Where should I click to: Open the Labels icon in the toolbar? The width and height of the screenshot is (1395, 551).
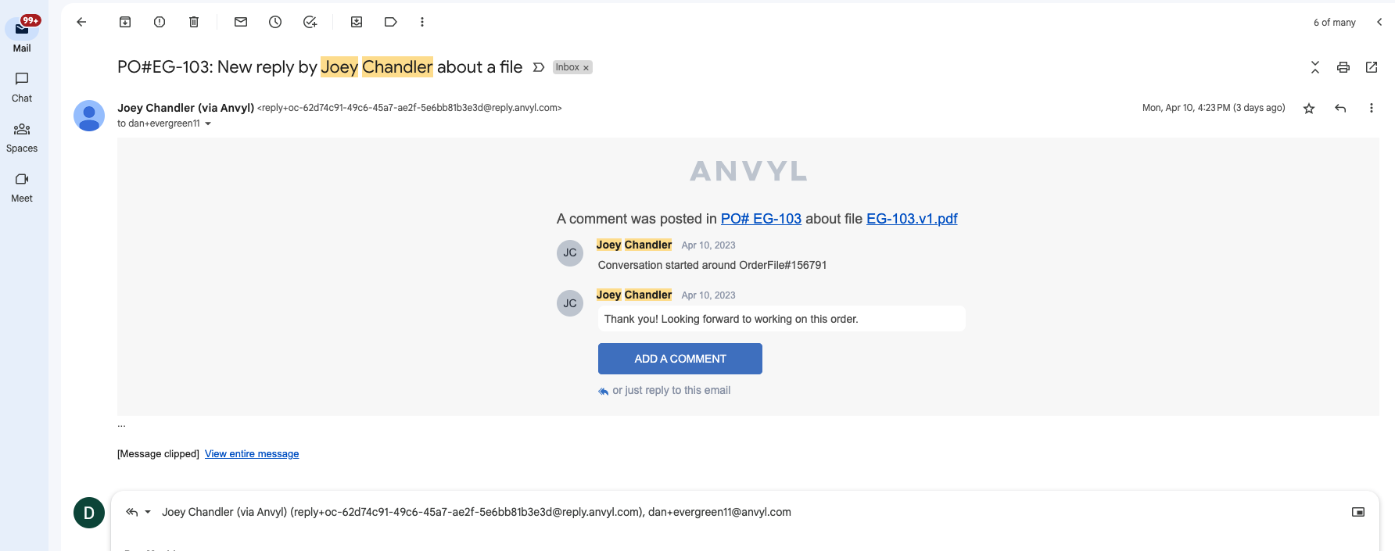click(391, 22)
